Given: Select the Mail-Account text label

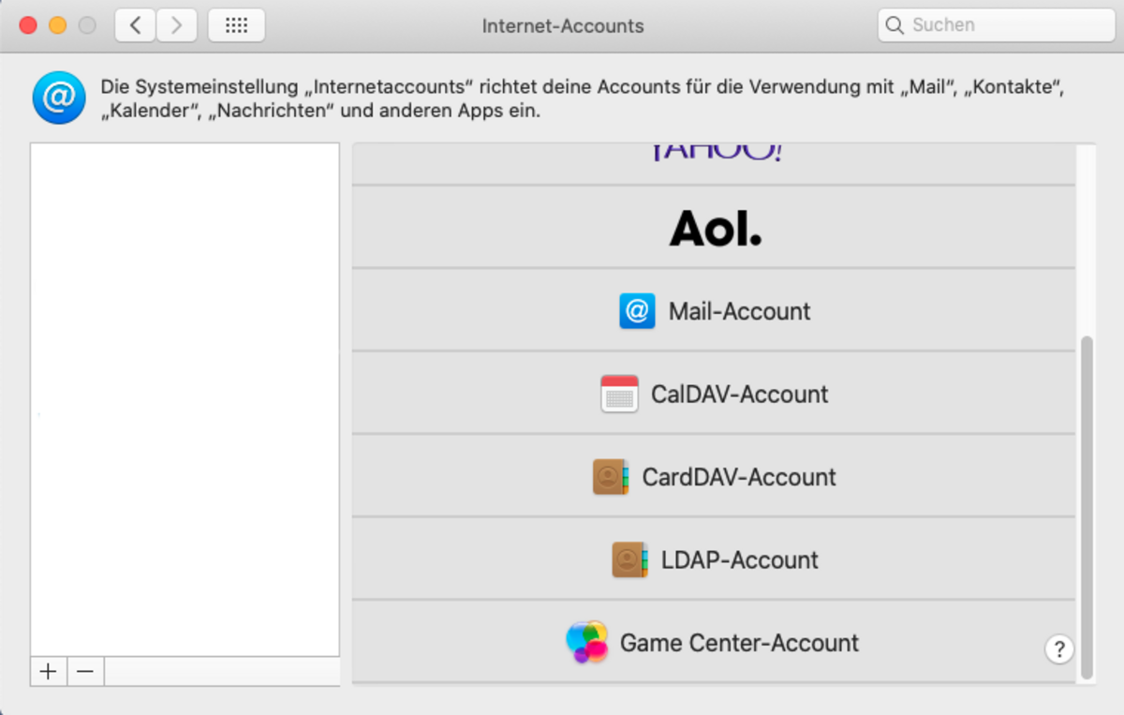Looking at the screenshot, I should pos(739,311).
